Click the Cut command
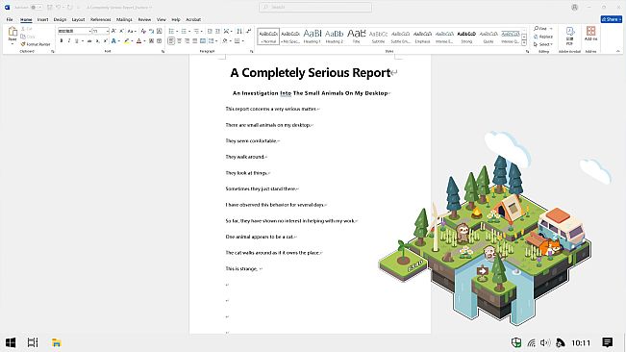This screenshot has height=352, width=626. [27, 29]
